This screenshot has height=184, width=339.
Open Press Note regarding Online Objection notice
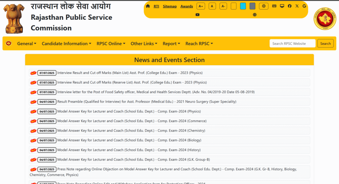(x=163, y=172)
